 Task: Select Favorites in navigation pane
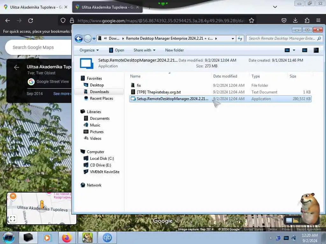pos(94,78)
